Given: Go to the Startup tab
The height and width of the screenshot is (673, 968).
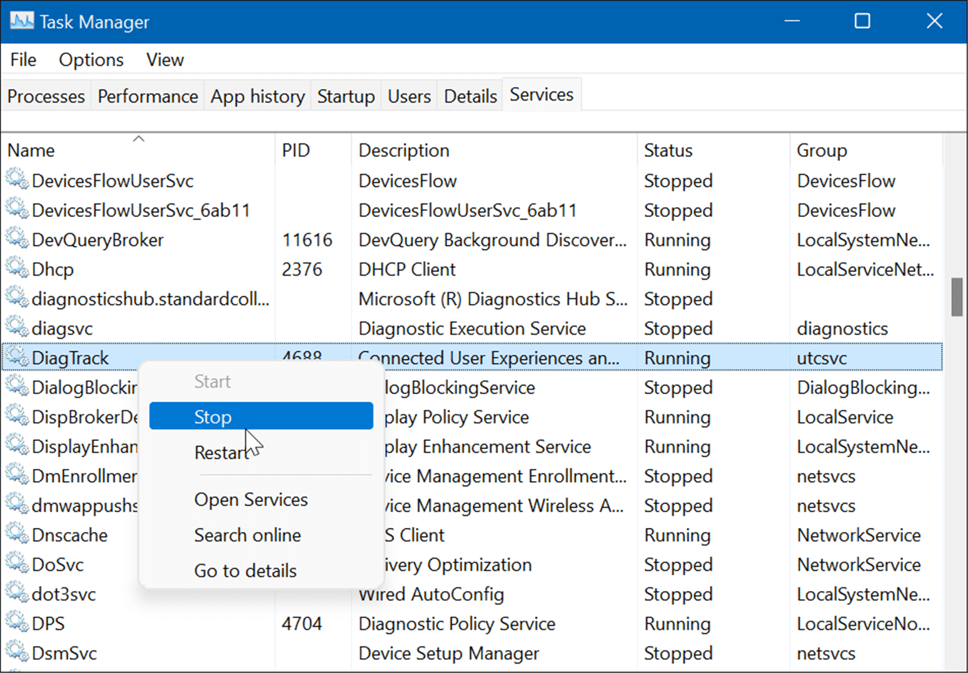Looking at the screenshot, I should point(346,96).
